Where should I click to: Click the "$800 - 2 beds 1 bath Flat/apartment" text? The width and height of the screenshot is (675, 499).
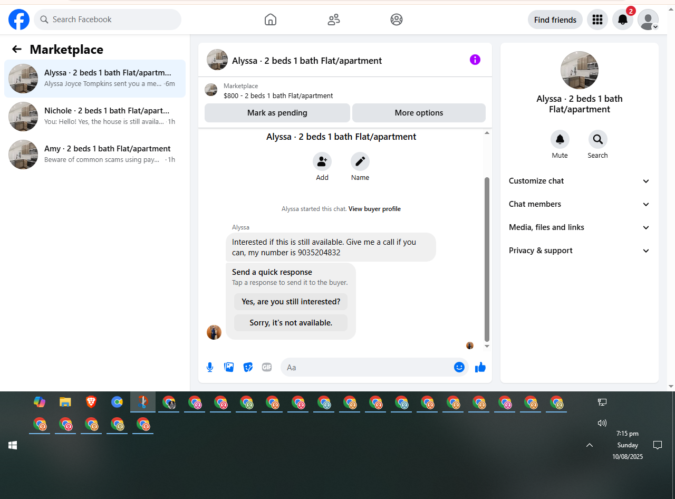click(278, 96)
